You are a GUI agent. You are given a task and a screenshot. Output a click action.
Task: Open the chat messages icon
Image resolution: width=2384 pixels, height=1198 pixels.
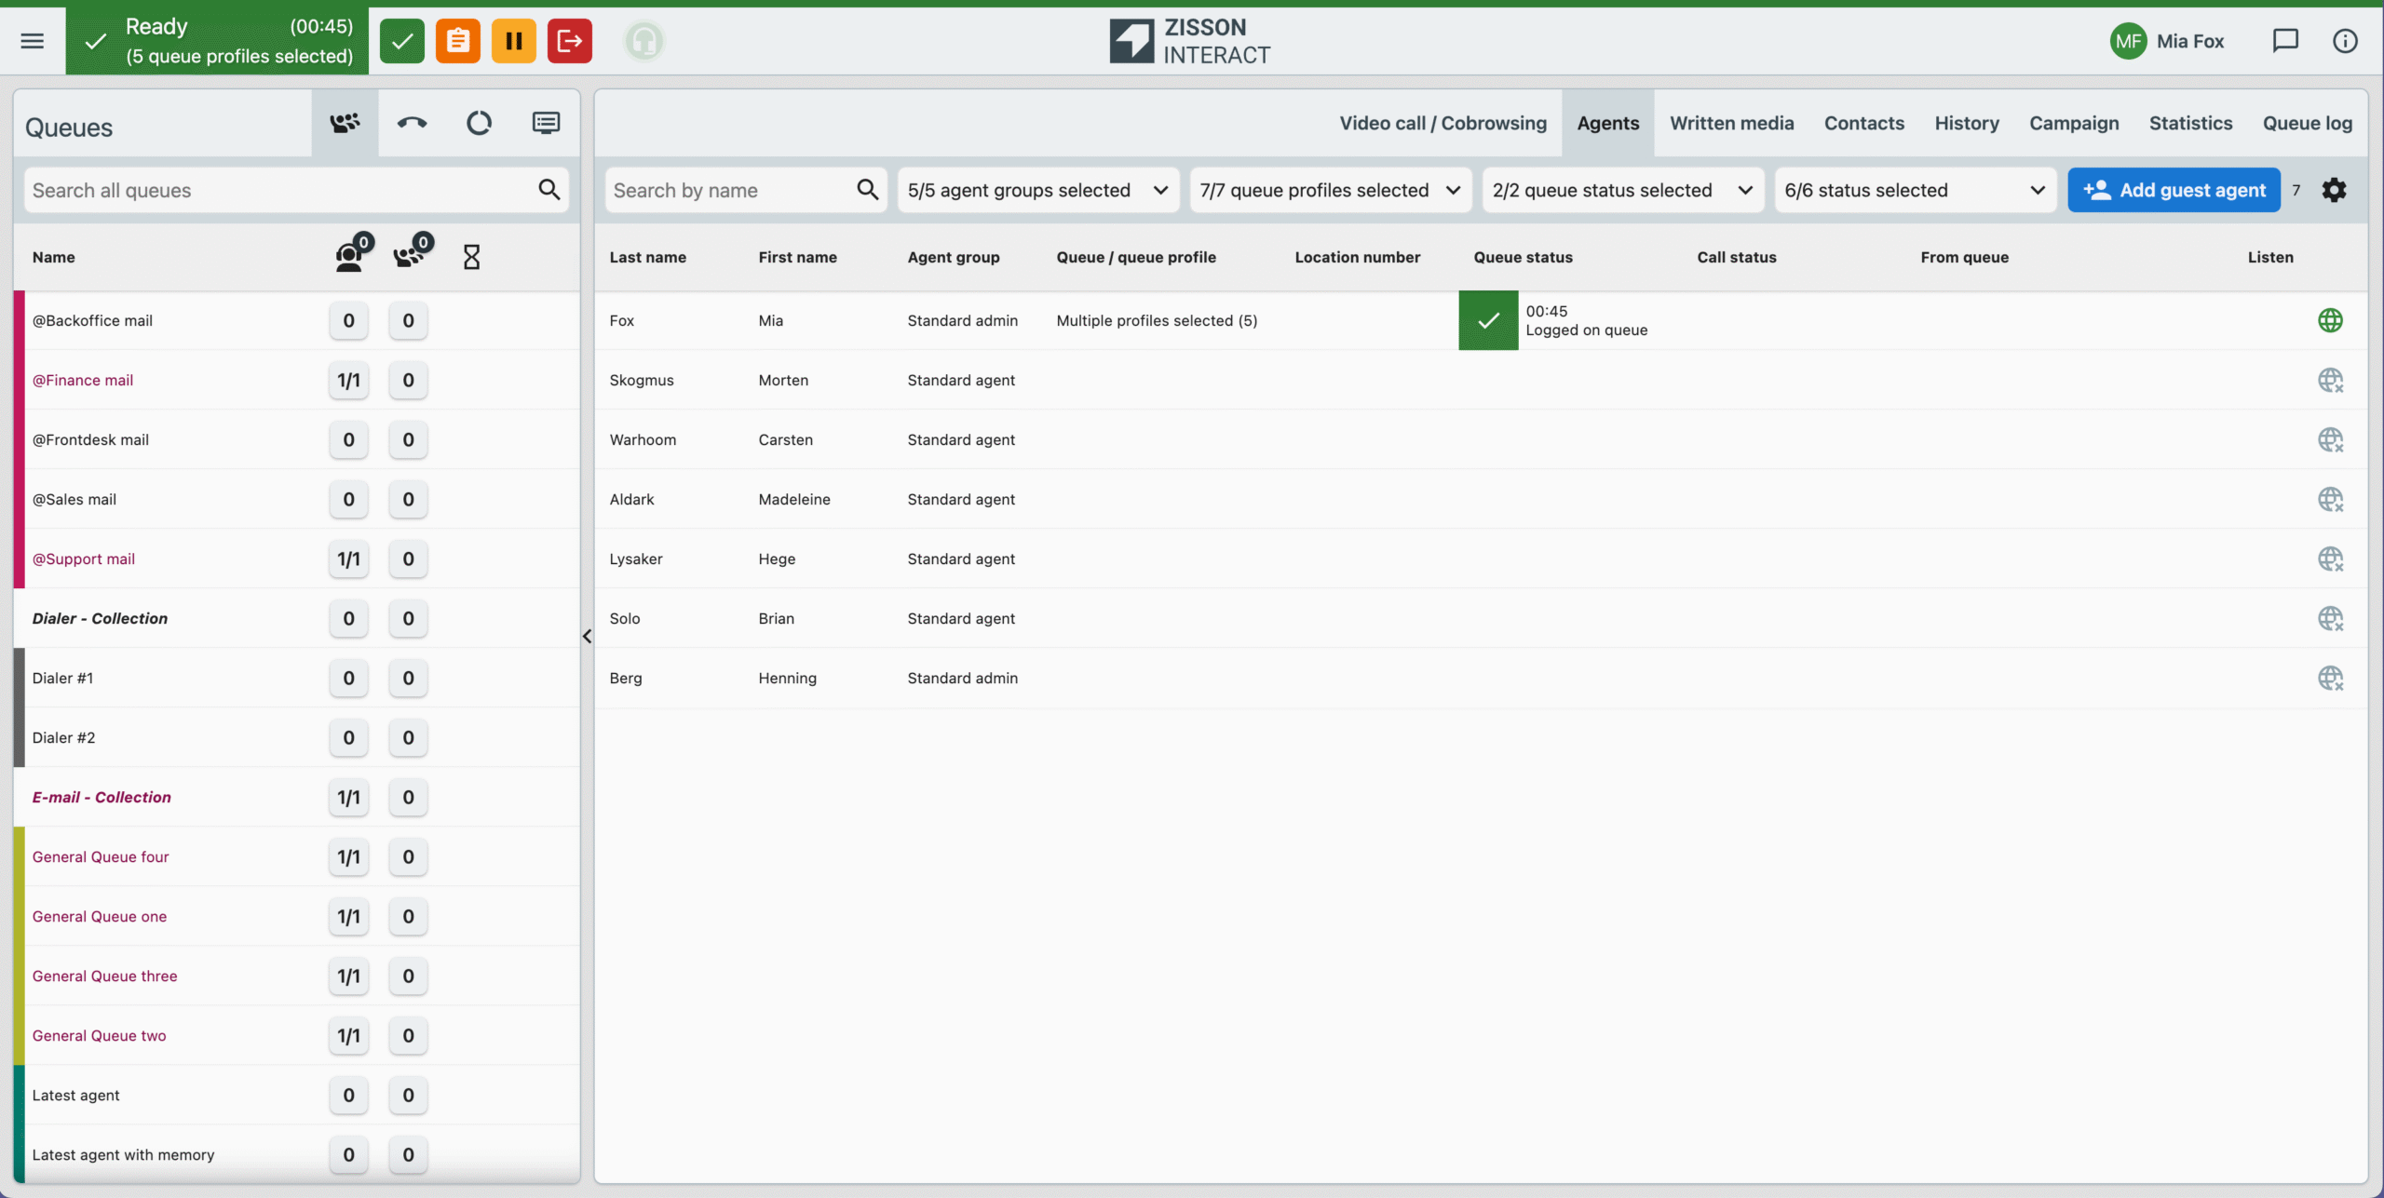pyautogui.click(x=2285, y=41)
